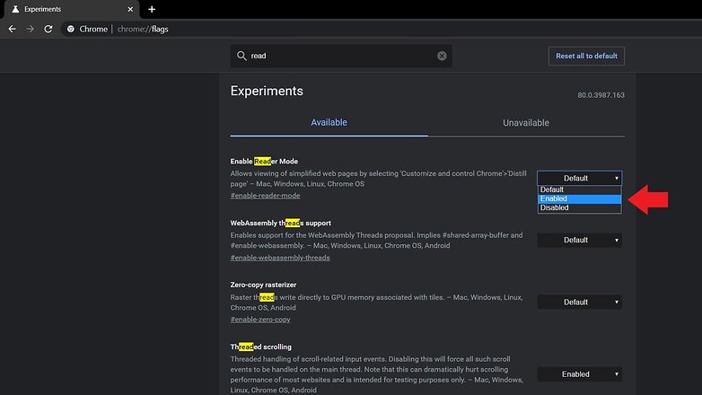Screen dimensions: 702x395
Task: Click Reset all to default button
Action: [x=586, y=56]
